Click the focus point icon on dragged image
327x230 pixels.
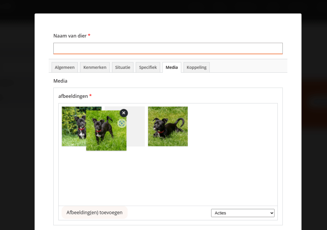point(122,123)
